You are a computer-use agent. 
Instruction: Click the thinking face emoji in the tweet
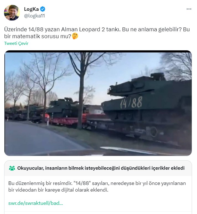pos(75,36)
